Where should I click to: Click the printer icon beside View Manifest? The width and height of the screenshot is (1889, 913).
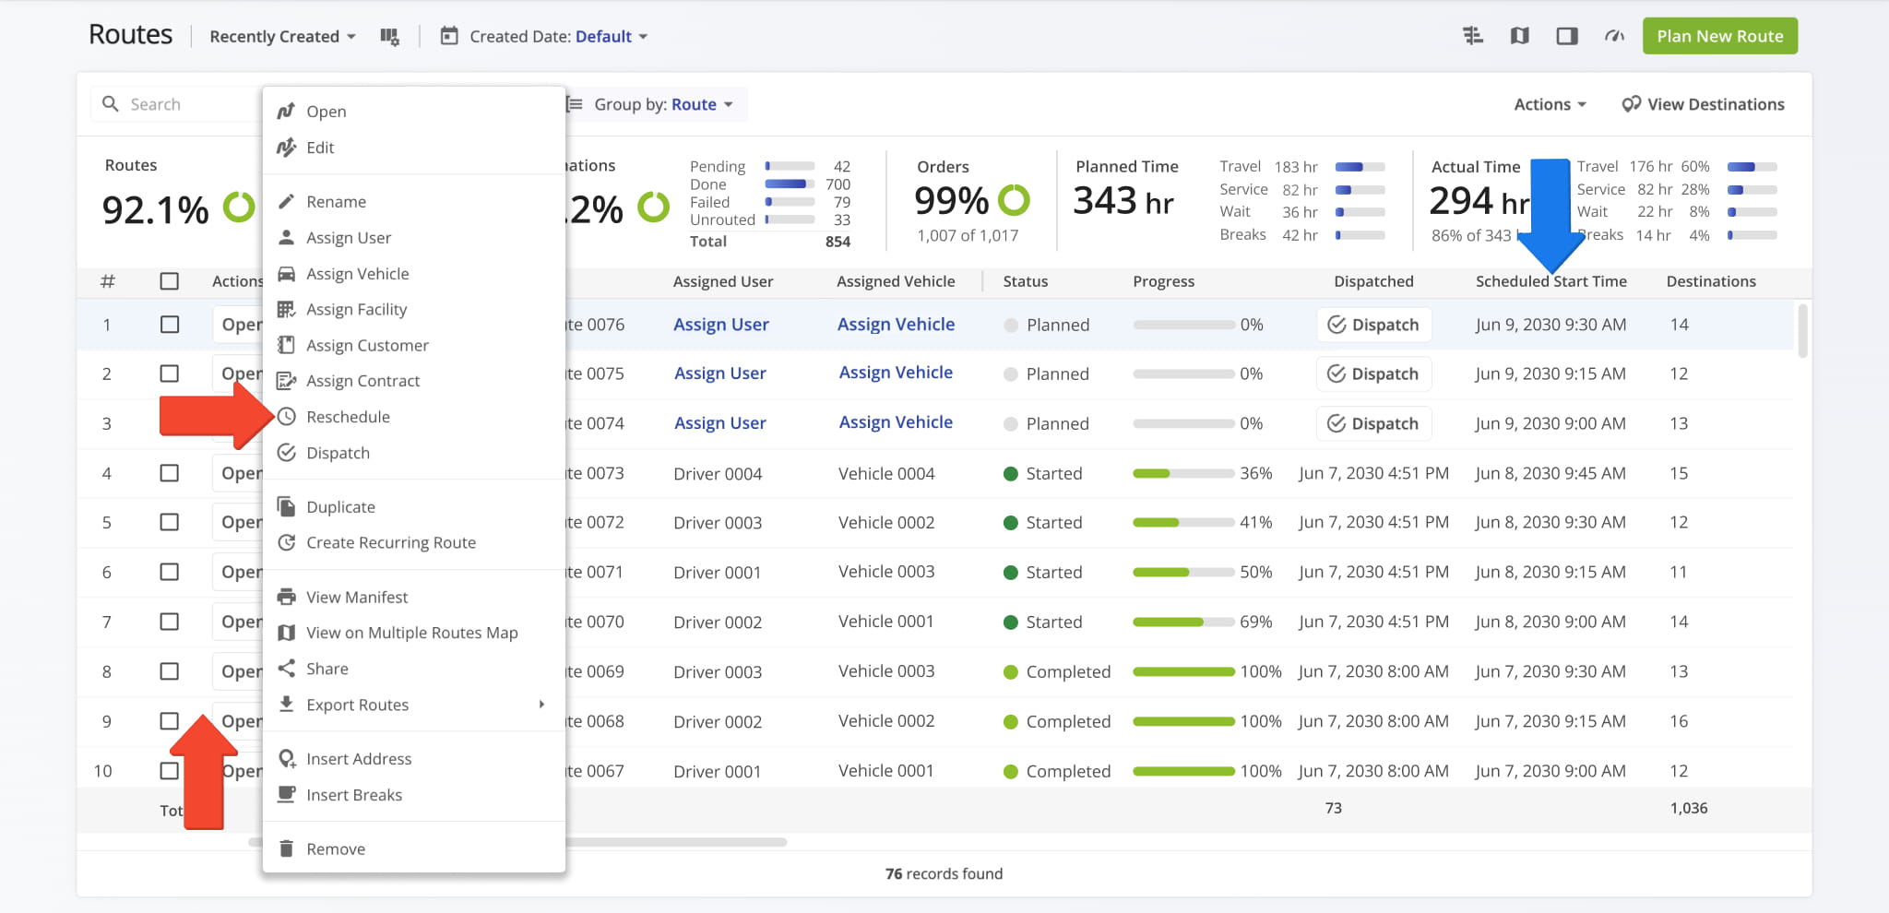tap(287, 597)
